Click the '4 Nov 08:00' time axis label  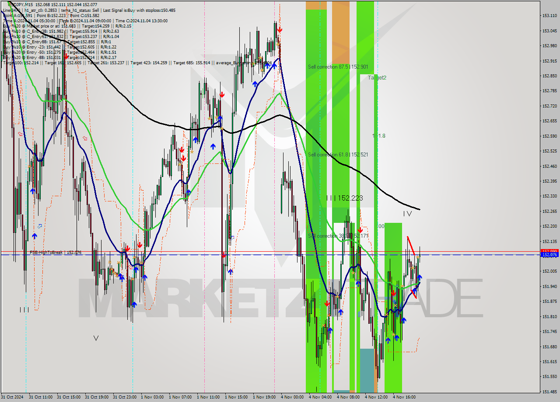coord(348,397)
